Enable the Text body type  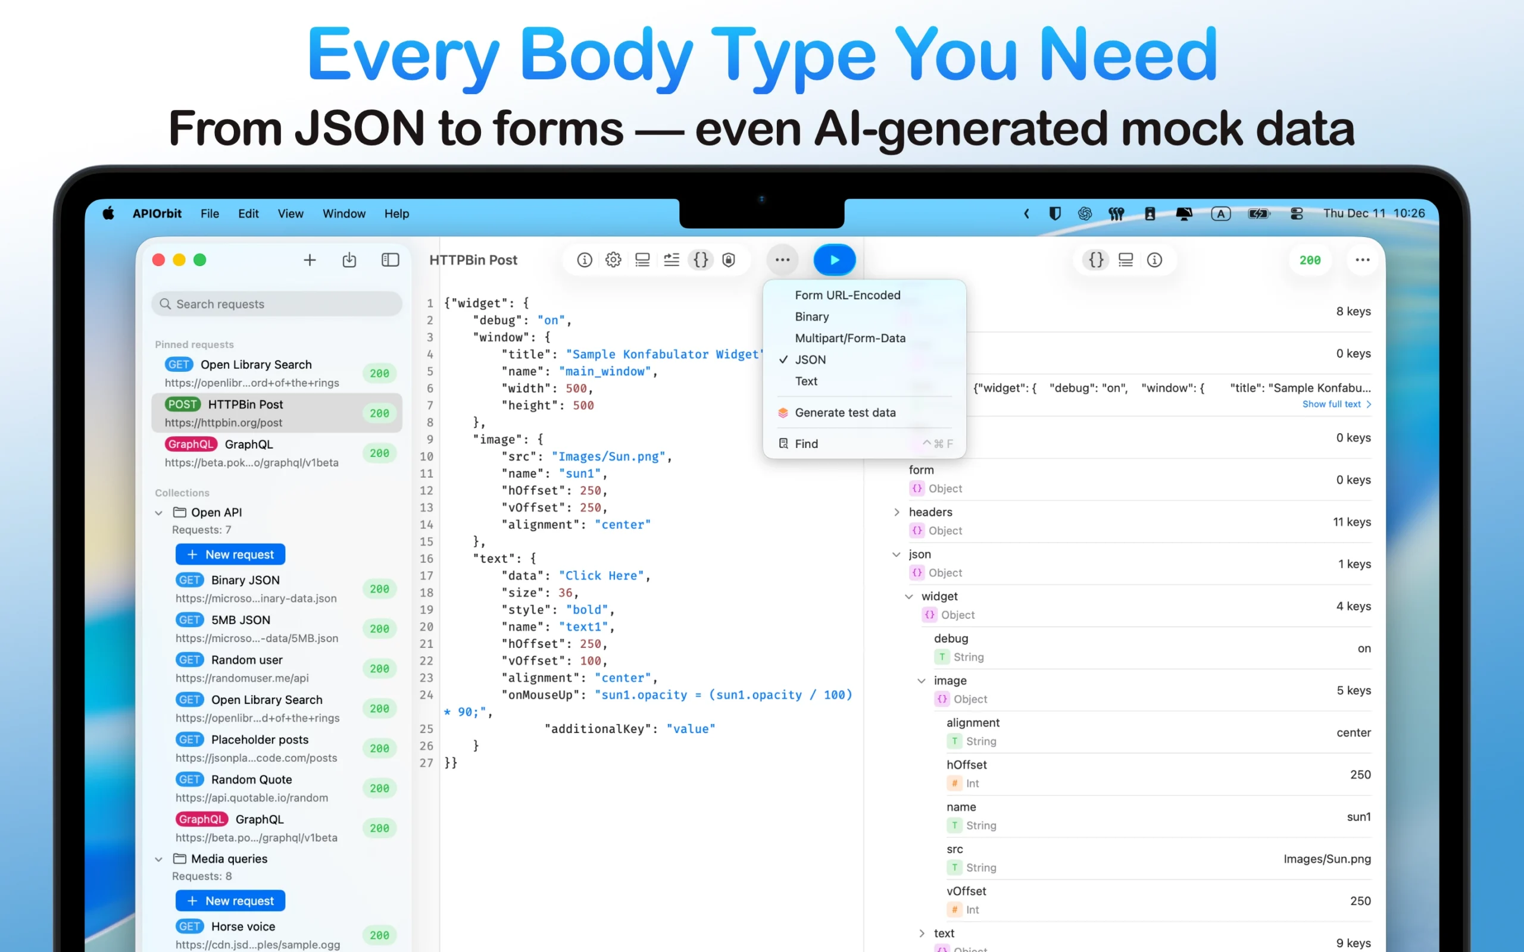click(x=806, y=381)
